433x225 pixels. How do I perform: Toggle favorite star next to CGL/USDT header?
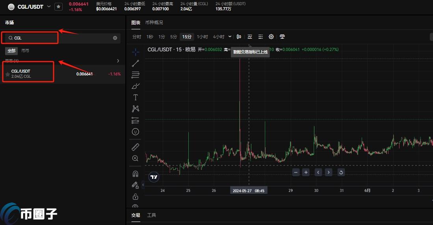[58, 7]
